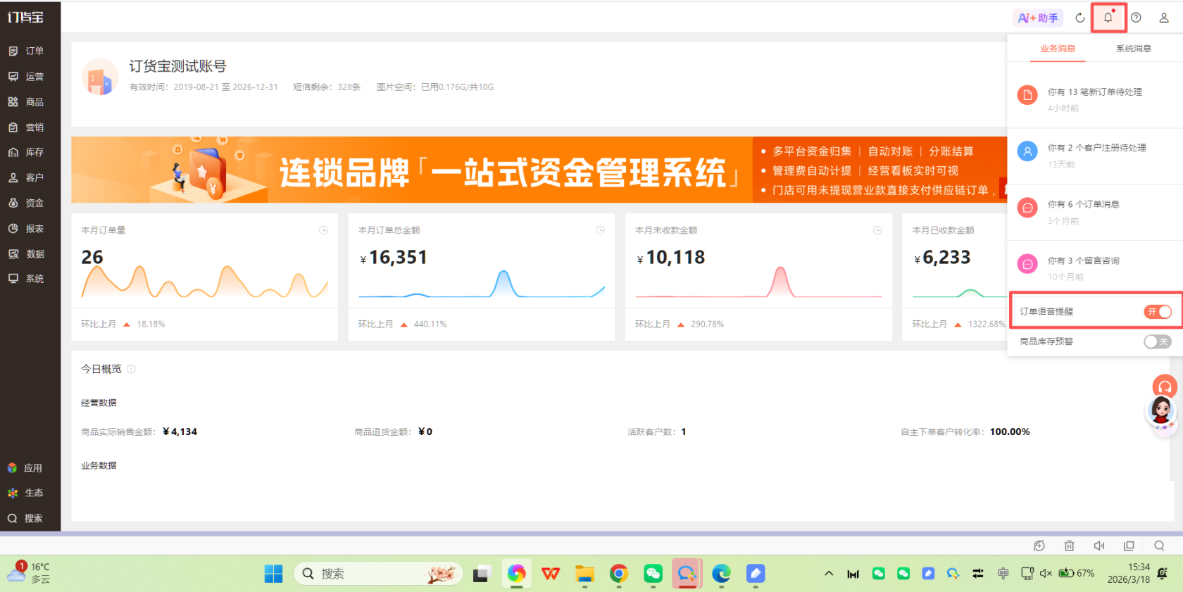
Task: Click the refresh icon in the top bar
Action: [1080, 18]
